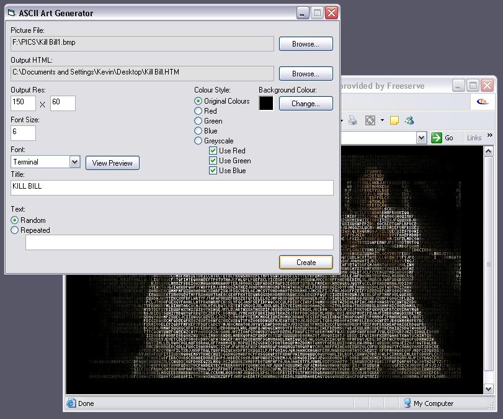The width and height of the screenshot is (503, 419).
Task: Click the ASCII Art Generator title bar icon
Action: pyautogui.click(x=12, y=13)
